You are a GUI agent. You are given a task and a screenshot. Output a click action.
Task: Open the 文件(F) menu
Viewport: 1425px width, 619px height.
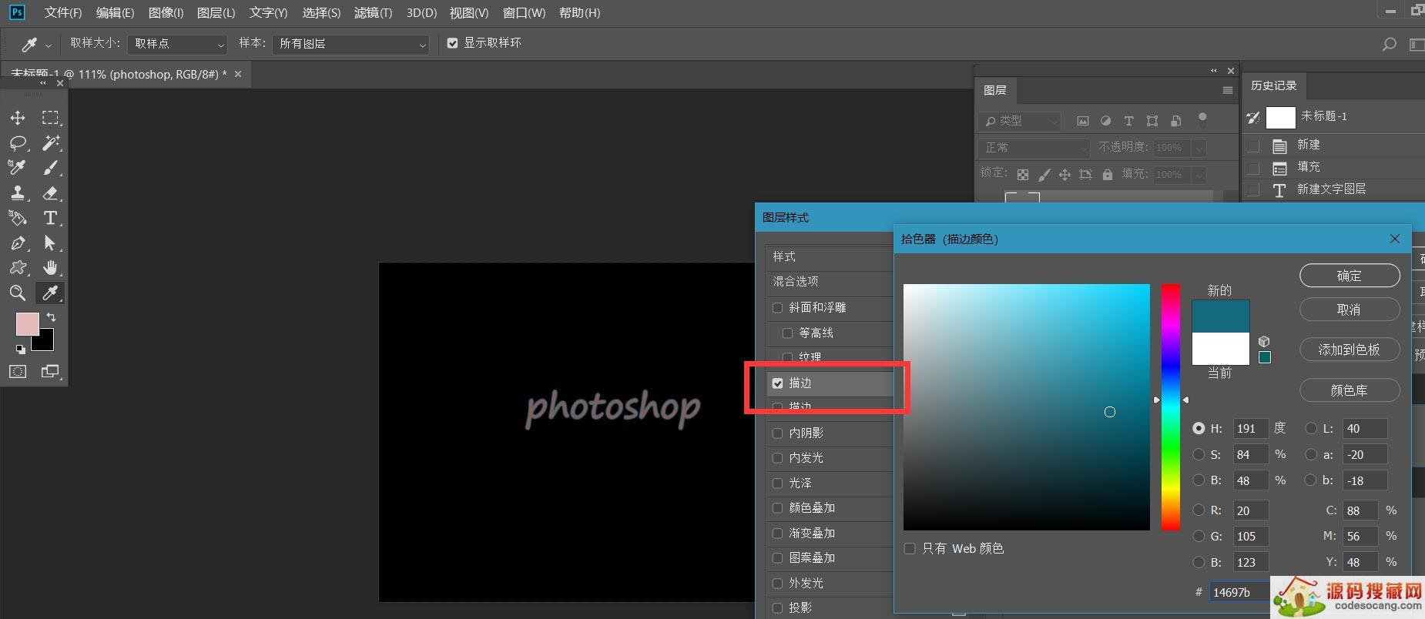(x=63, y=13)
